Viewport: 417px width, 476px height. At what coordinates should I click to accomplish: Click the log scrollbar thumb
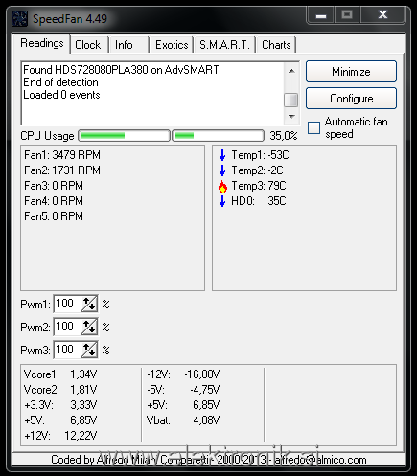pyautogui.click(x=290, y=100)
